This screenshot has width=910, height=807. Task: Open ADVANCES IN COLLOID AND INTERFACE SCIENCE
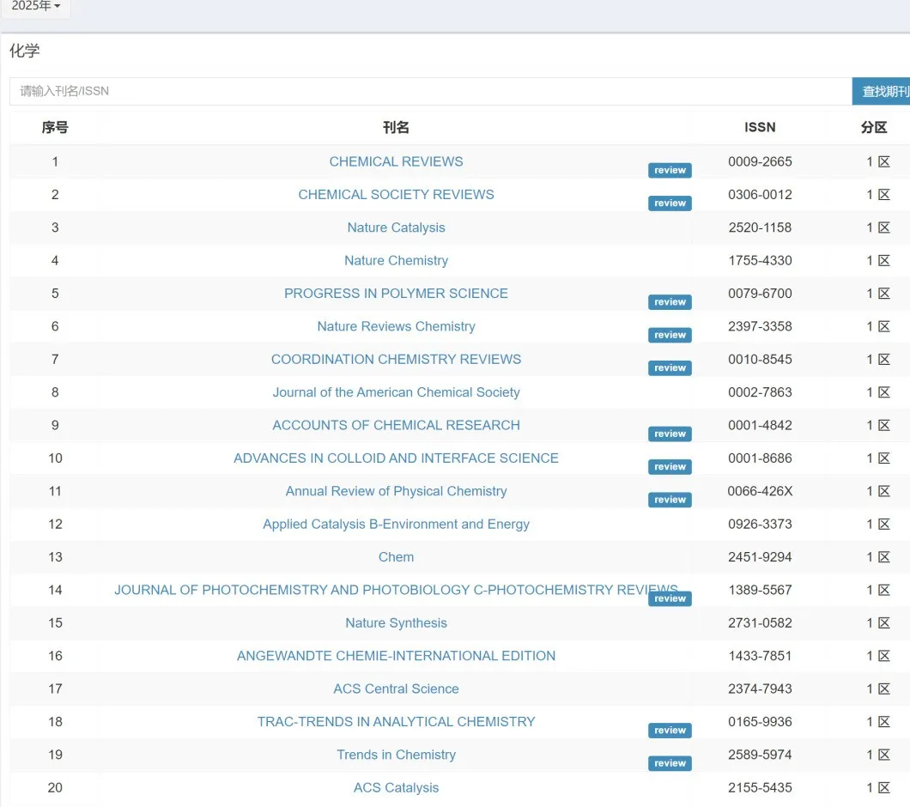pyautogui.click(x=396, y=458)
